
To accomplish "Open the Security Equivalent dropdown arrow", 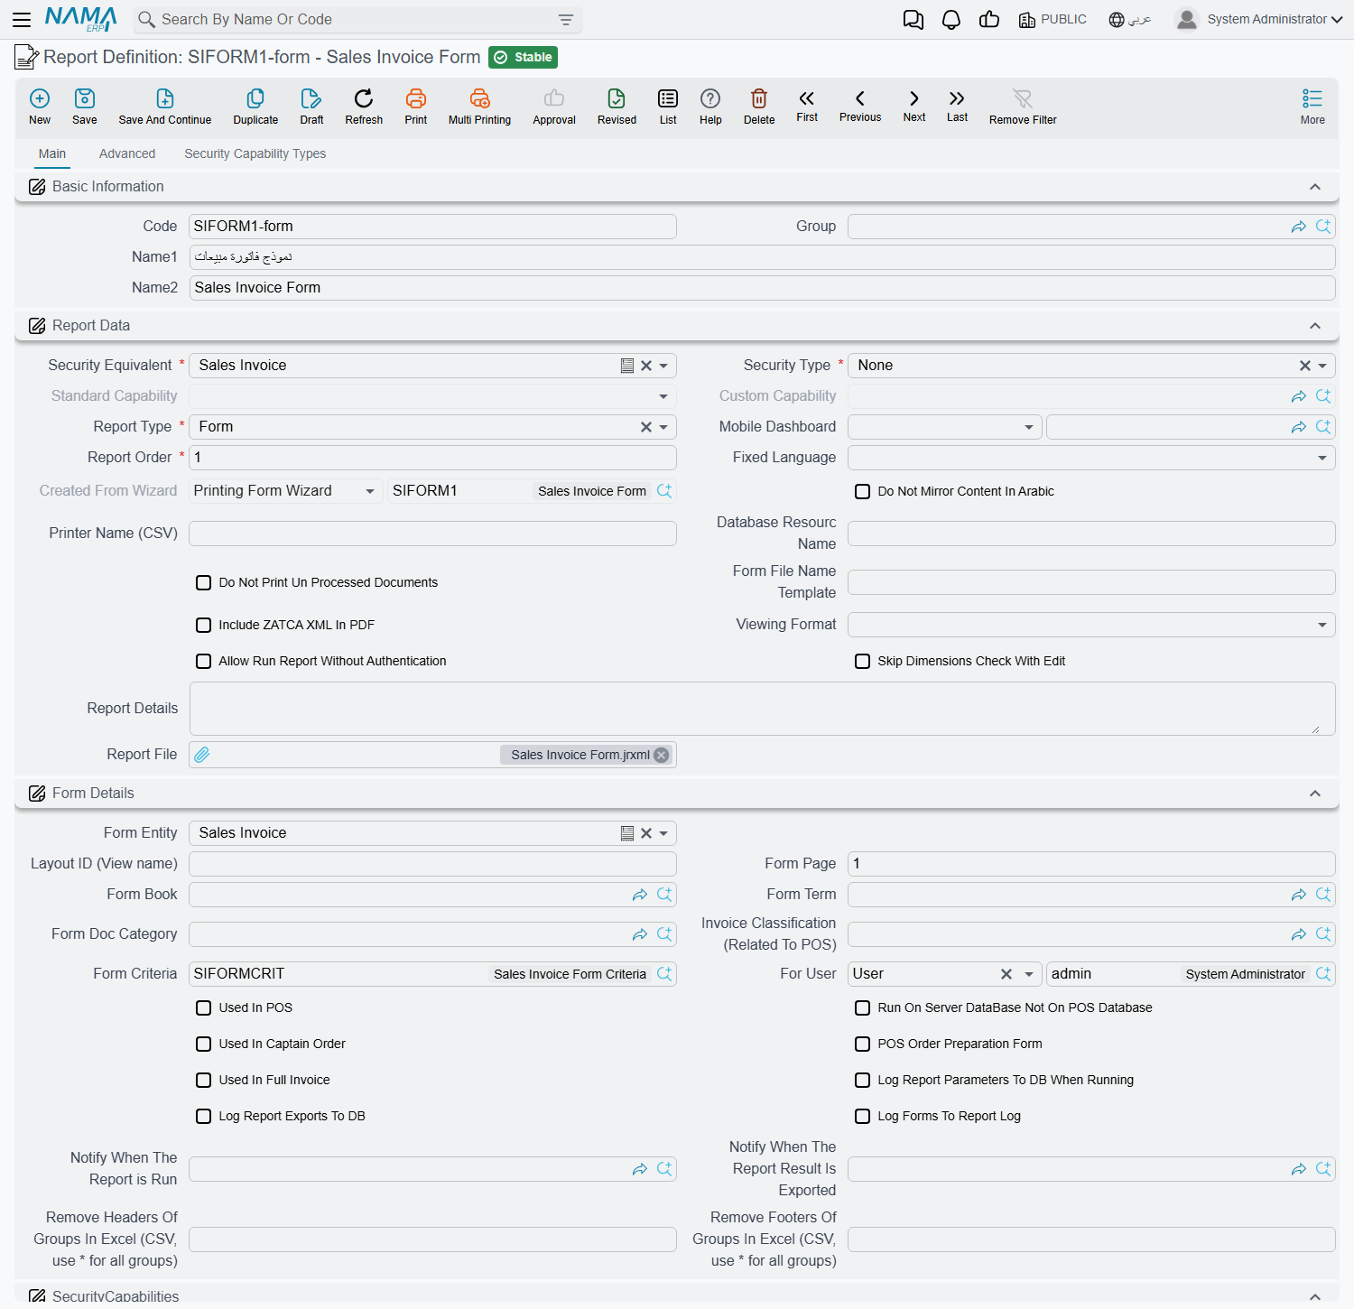I will pyautogui.click(x=663, y=366).
